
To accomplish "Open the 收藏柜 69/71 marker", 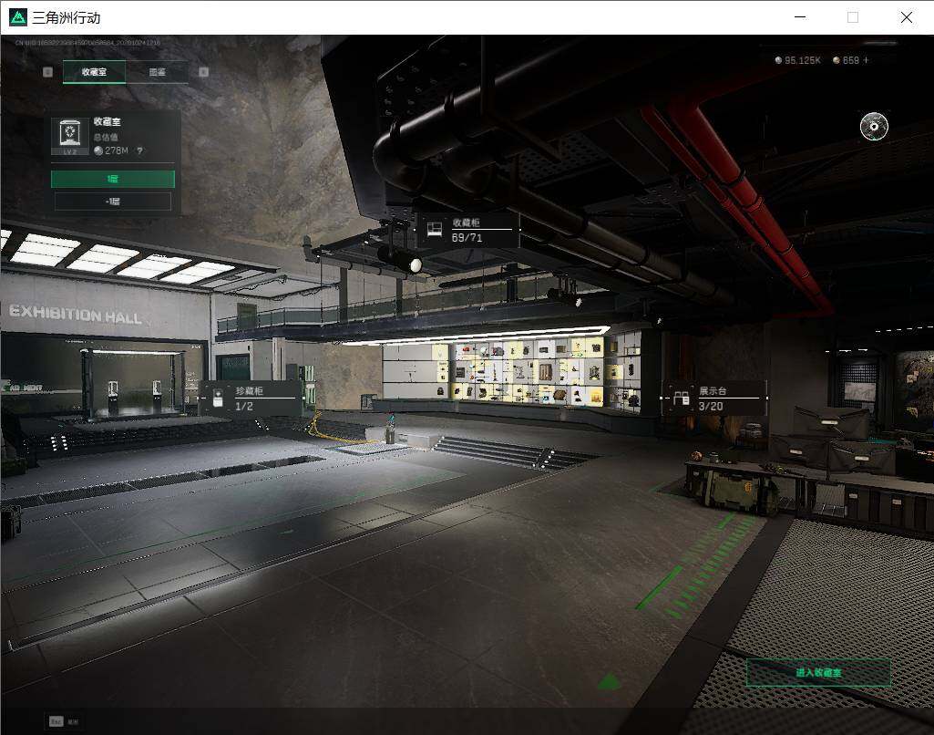I will point(467,230).
